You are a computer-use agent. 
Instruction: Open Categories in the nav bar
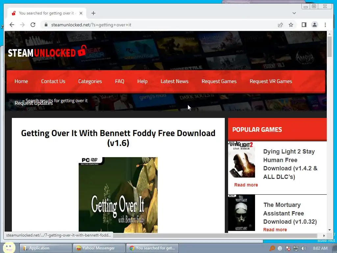pyautogui.click(x=90, y=81)
